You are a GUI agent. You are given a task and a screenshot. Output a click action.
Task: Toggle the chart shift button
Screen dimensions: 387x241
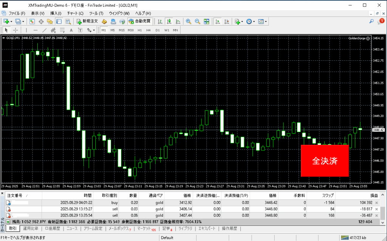coord(226,21)
